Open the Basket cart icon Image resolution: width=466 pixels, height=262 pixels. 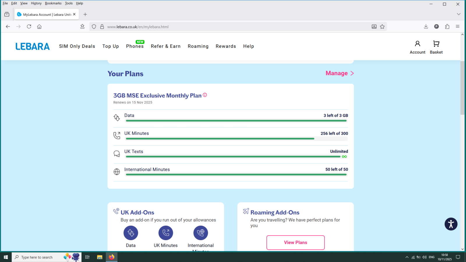click(x=436, y=44)
